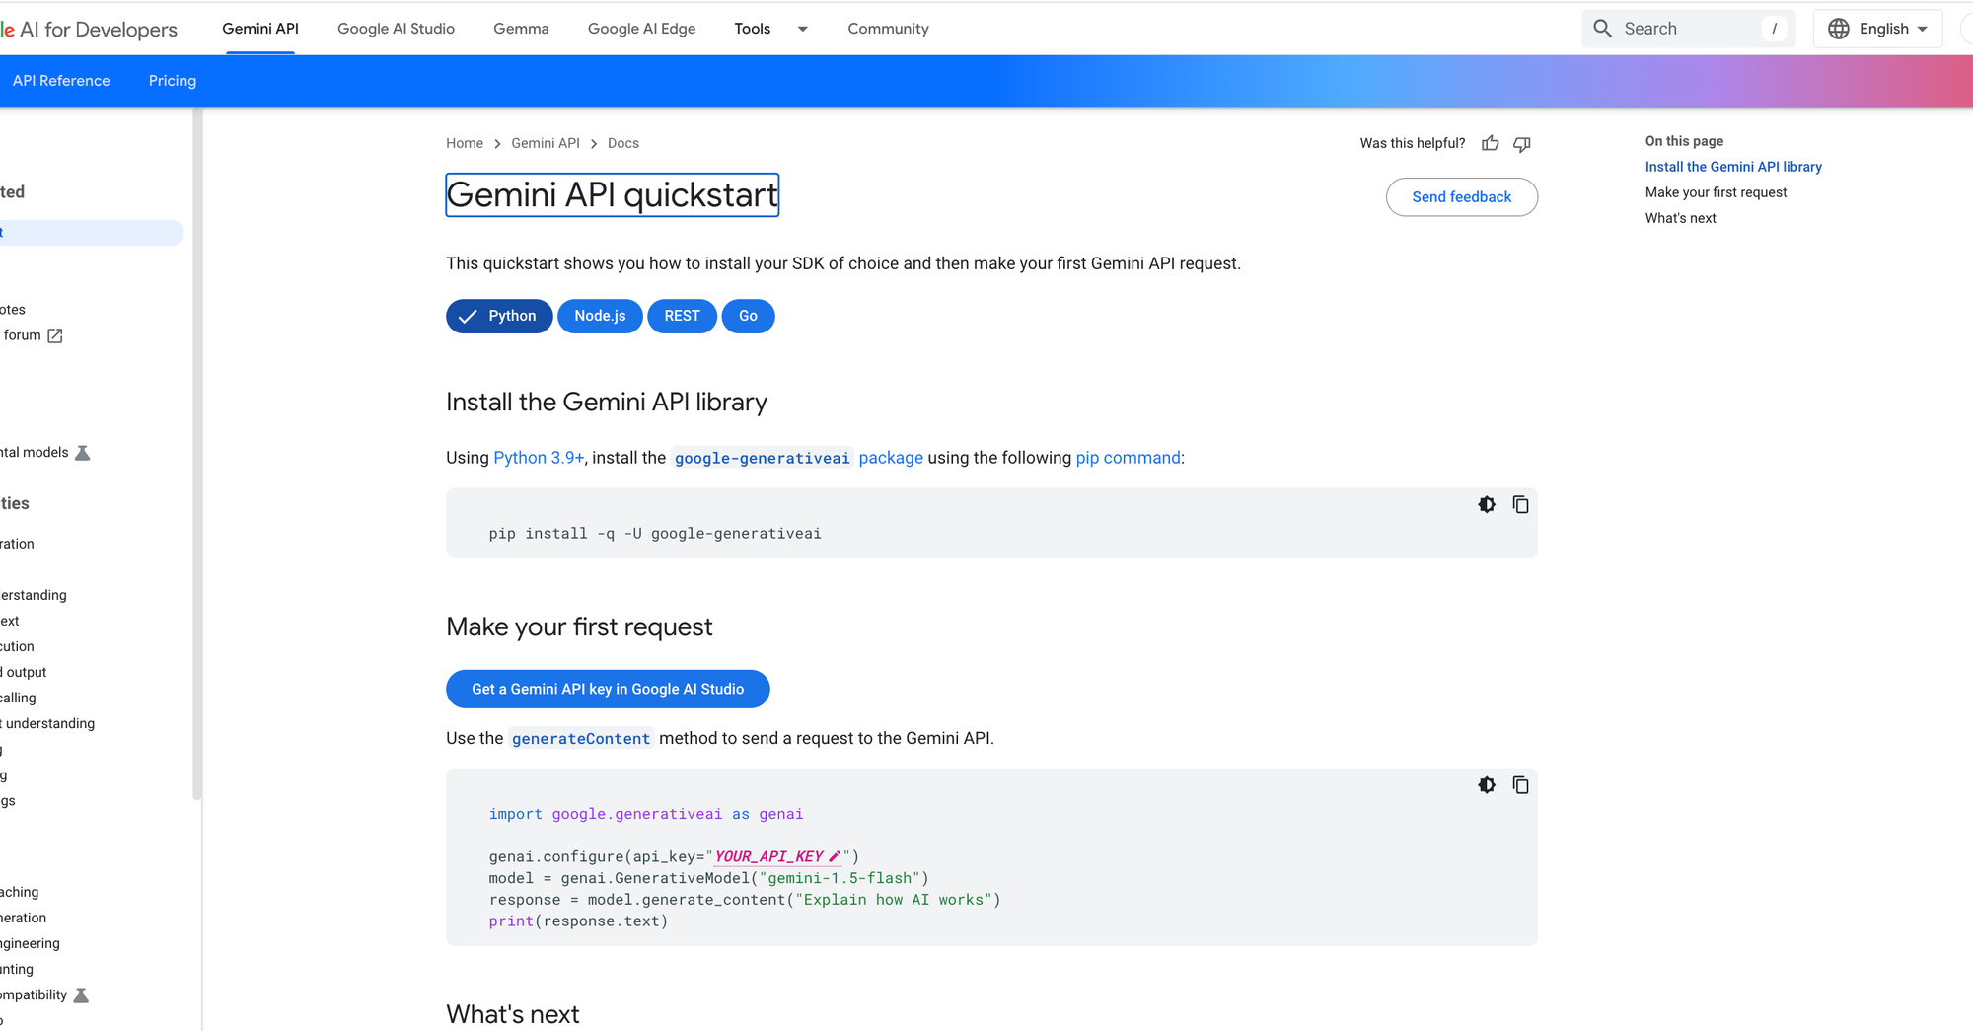Copy the Python import code sample
Viewport: 1973px width, 1031px height.
tap(1520, 785)
